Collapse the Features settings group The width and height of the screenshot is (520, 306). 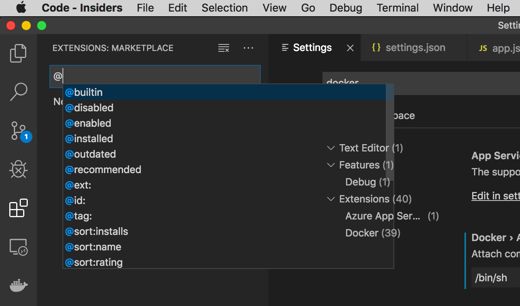coord(331,165)
